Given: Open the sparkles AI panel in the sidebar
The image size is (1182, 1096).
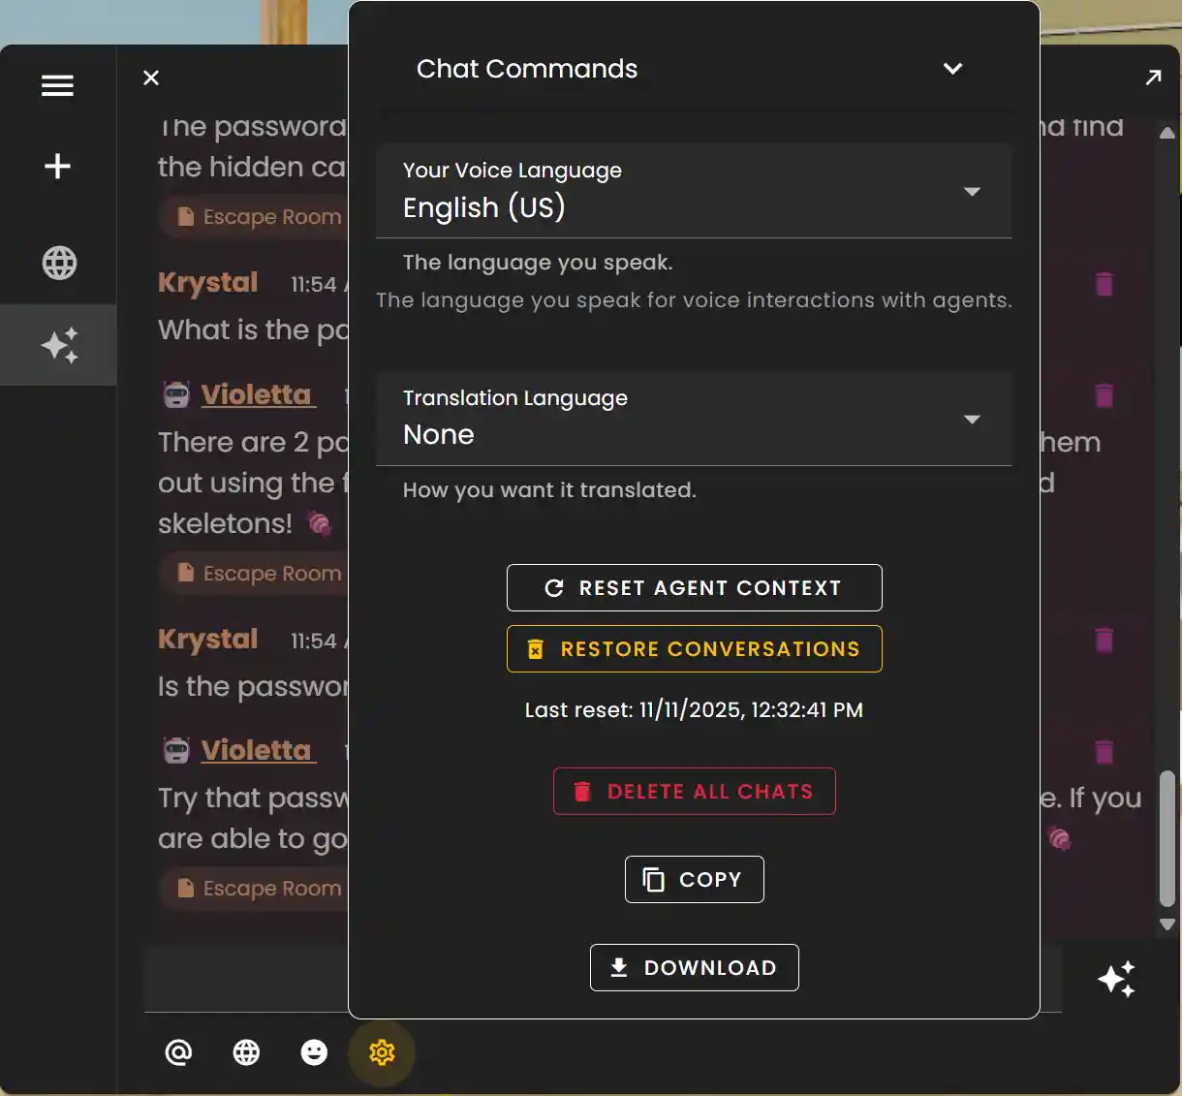Looking at the screenshot, I should coord(58,344).
